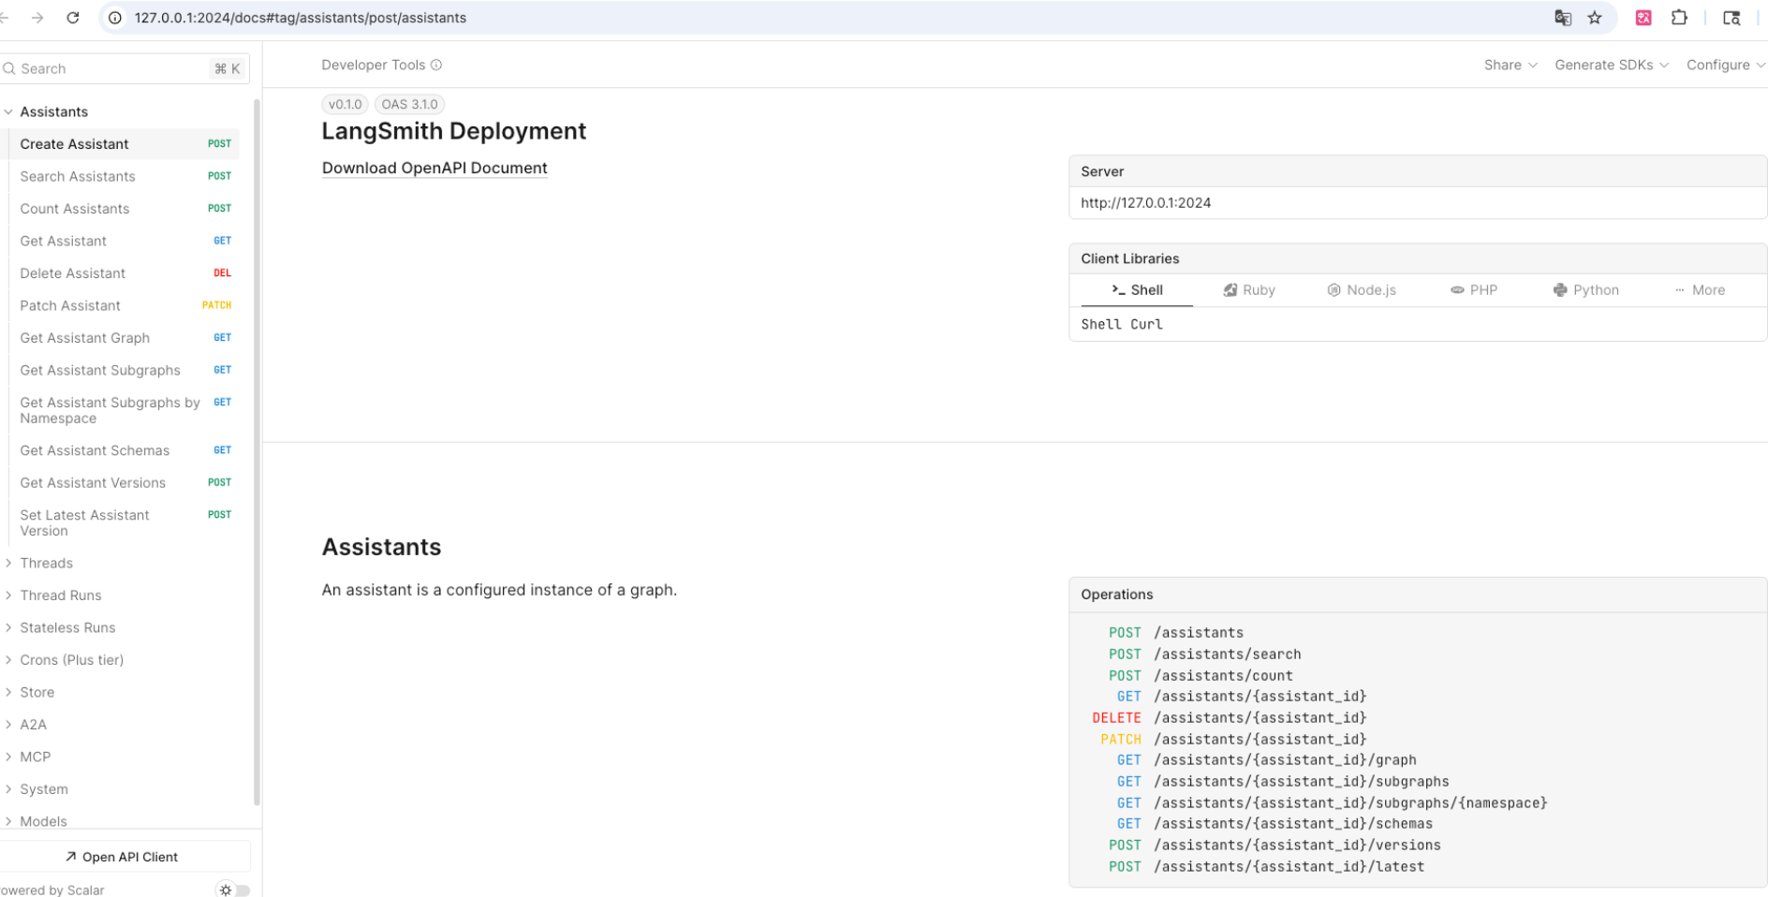Image resolution: width=1768 pixels, height=897 pixels.
Task: Click the Google Translate icon in address bar
Action: coord(1562,18)
